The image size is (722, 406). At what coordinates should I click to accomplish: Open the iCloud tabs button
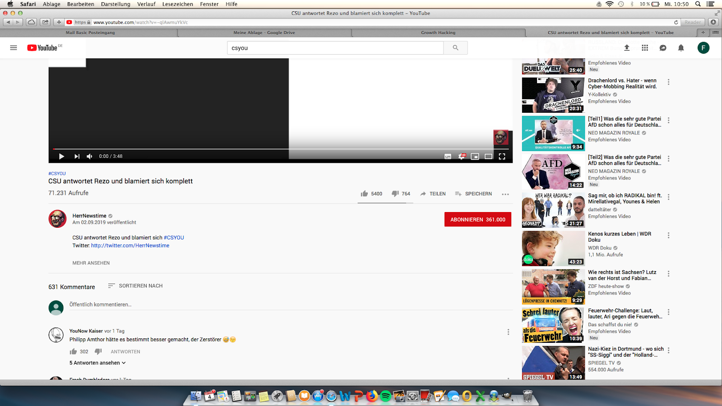[31, 22]
